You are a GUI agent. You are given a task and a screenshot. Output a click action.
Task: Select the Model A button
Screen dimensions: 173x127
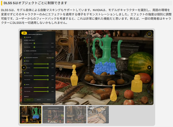[29, 100]
